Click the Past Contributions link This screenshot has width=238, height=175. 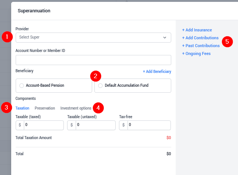[201, 46]
